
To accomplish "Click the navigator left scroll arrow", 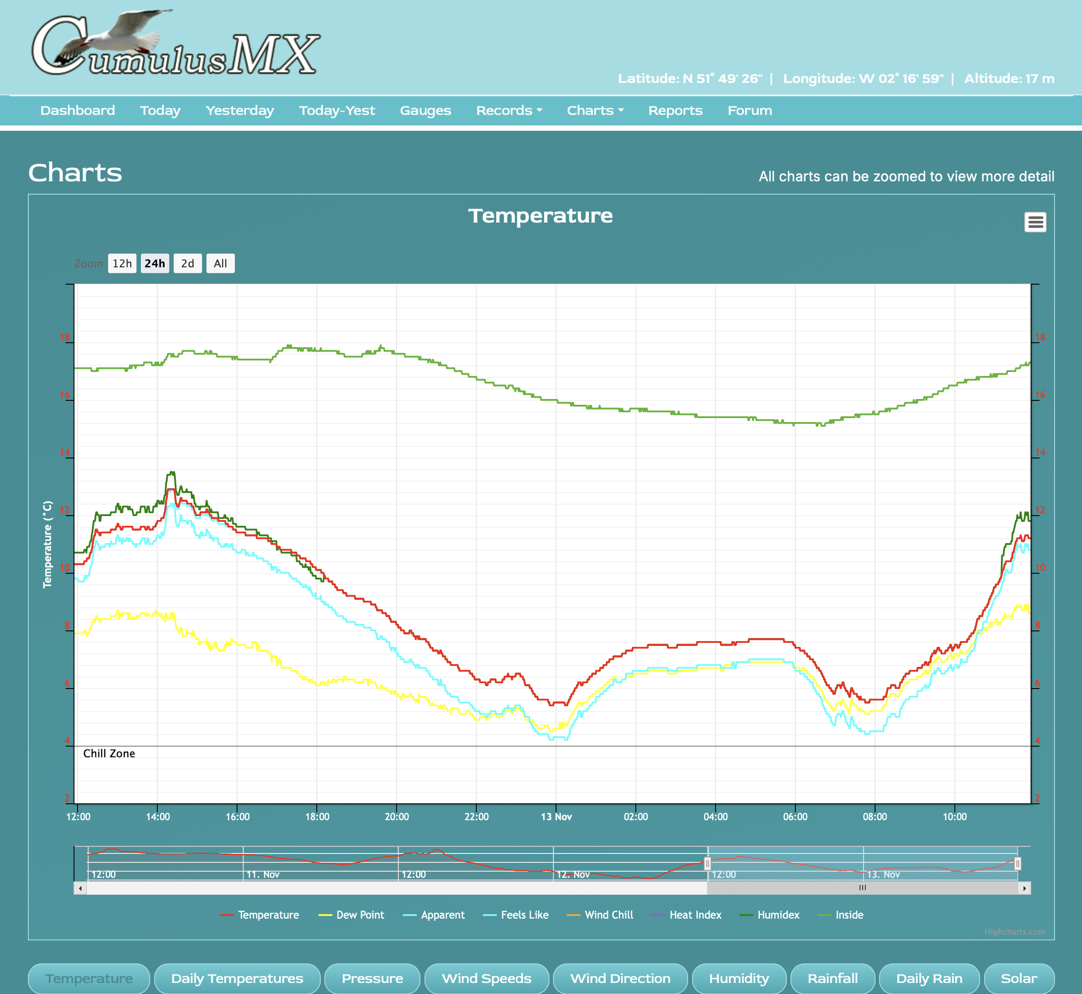I will point(80,888).
